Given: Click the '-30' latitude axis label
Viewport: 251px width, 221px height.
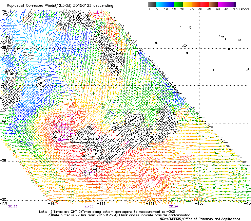Looking at the screenshot, I should point(3,199).
